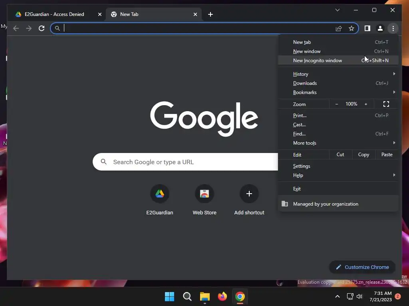This screenshot has width=409, height=306.
Task: Launch Firefox from the taskbar
Action: pyautogui.click(x=222, y=296)
